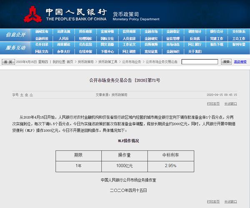Follow the 货币政策工具 breadcrumb link

click(108, 62)
